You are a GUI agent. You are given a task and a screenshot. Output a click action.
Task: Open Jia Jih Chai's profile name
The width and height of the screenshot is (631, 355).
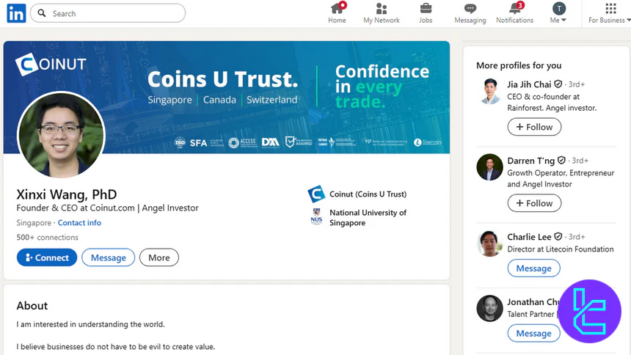click(529, 84)
